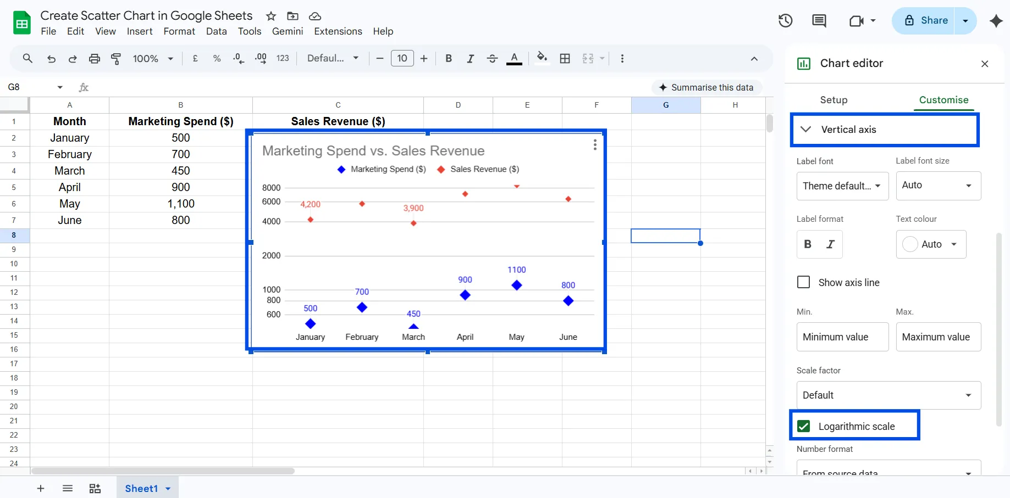The width and height of the screenshot is (1010, 498).
Task: Close the Chart editor panel
Action: pos(985,64)
